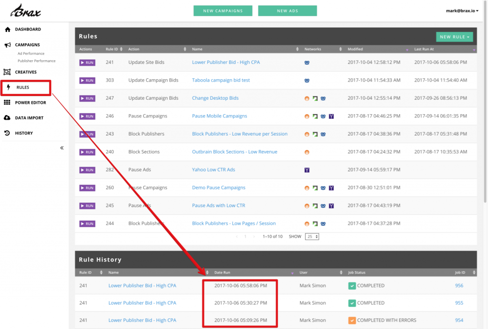Screen dimensions: 489x329
Task: Click the Yahoo icon in the Pause Mobile Campaigns row
Action: (331, 117)
